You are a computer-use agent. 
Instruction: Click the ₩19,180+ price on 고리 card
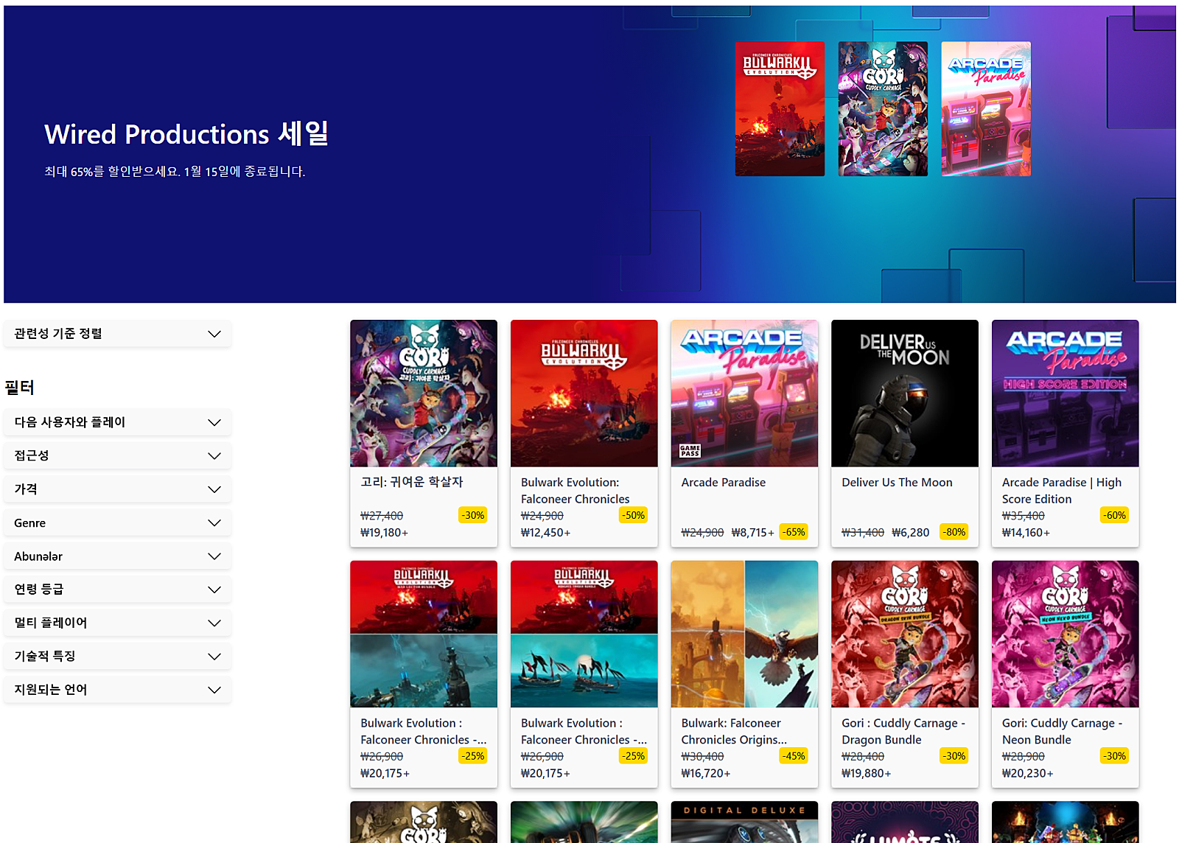point(385,532)
